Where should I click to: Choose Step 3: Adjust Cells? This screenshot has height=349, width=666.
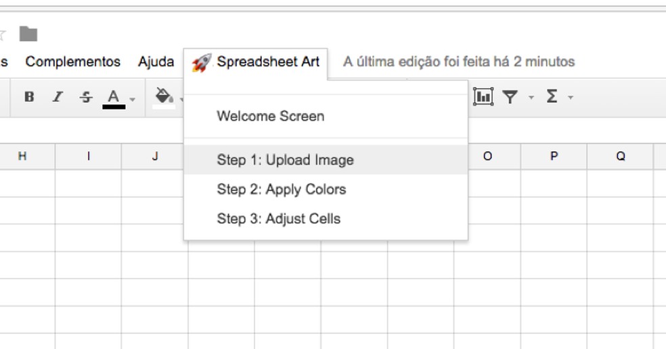278,219
